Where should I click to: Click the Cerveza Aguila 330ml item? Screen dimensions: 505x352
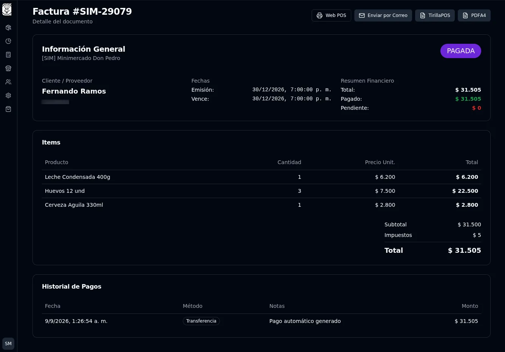[x=74, y=205]
